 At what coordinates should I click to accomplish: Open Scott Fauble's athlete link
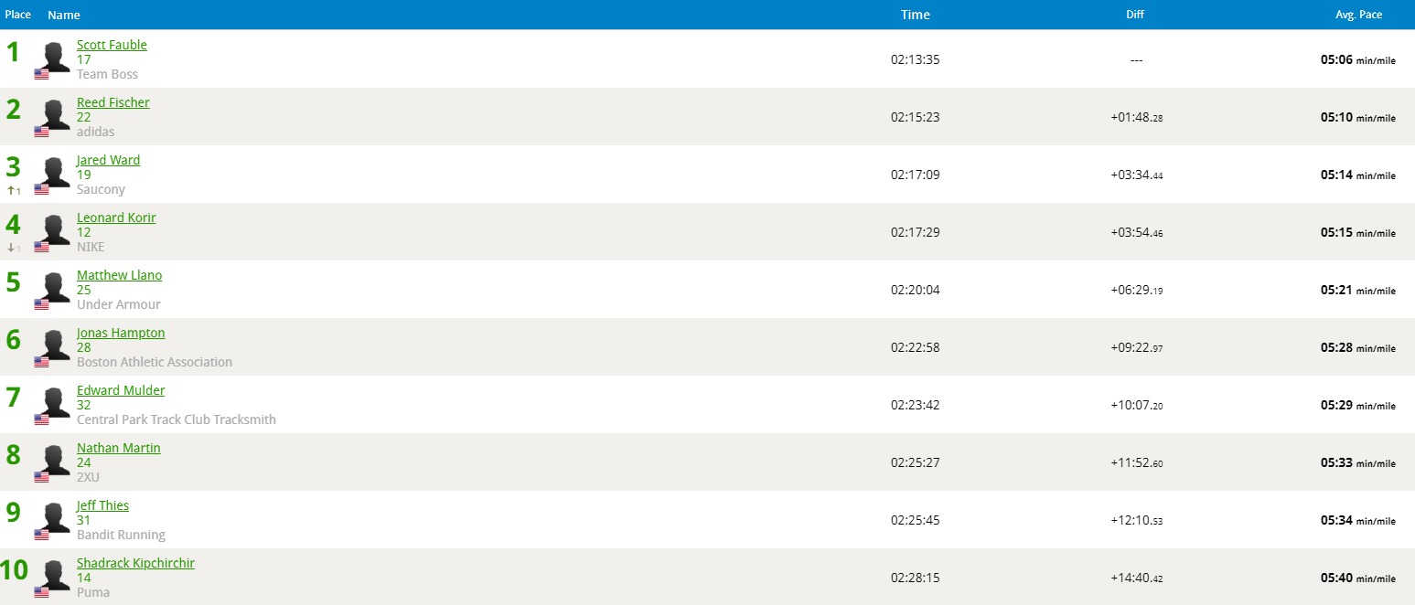click(x=112, y=45)
